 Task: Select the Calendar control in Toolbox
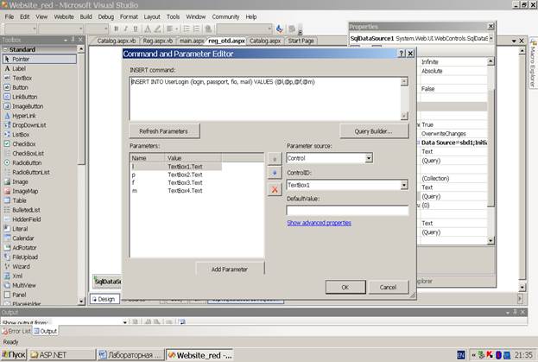pos(39,238)
